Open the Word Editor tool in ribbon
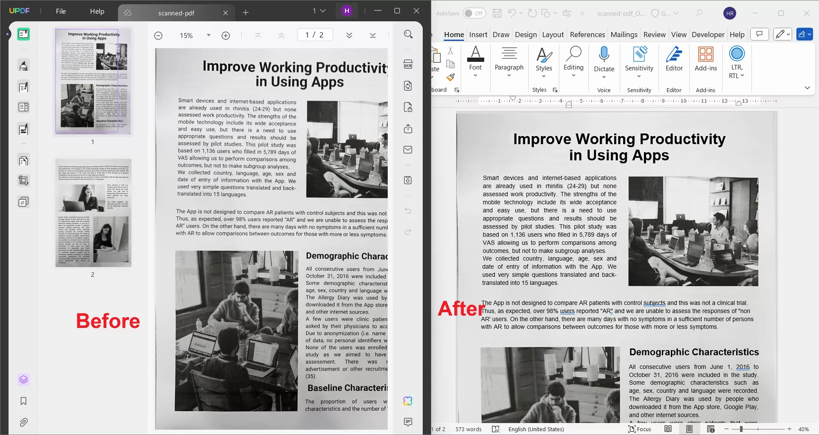Screen dimensions: 819x435 674,60
